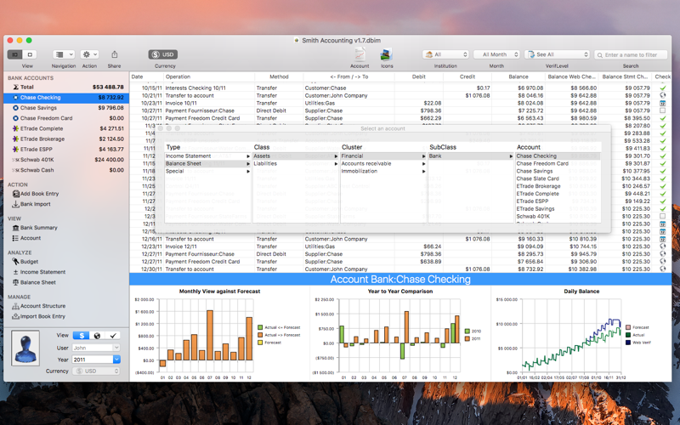Click the Import Book Entry icon
Screen dimensions: 680x425
[15, 316]
